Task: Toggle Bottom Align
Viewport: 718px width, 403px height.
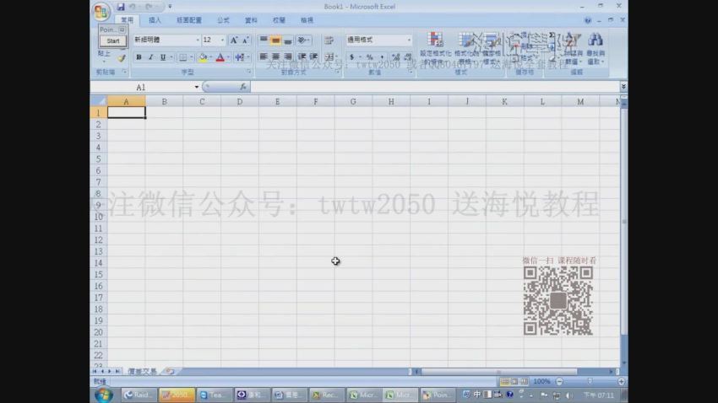Action: tap(287, 40)
